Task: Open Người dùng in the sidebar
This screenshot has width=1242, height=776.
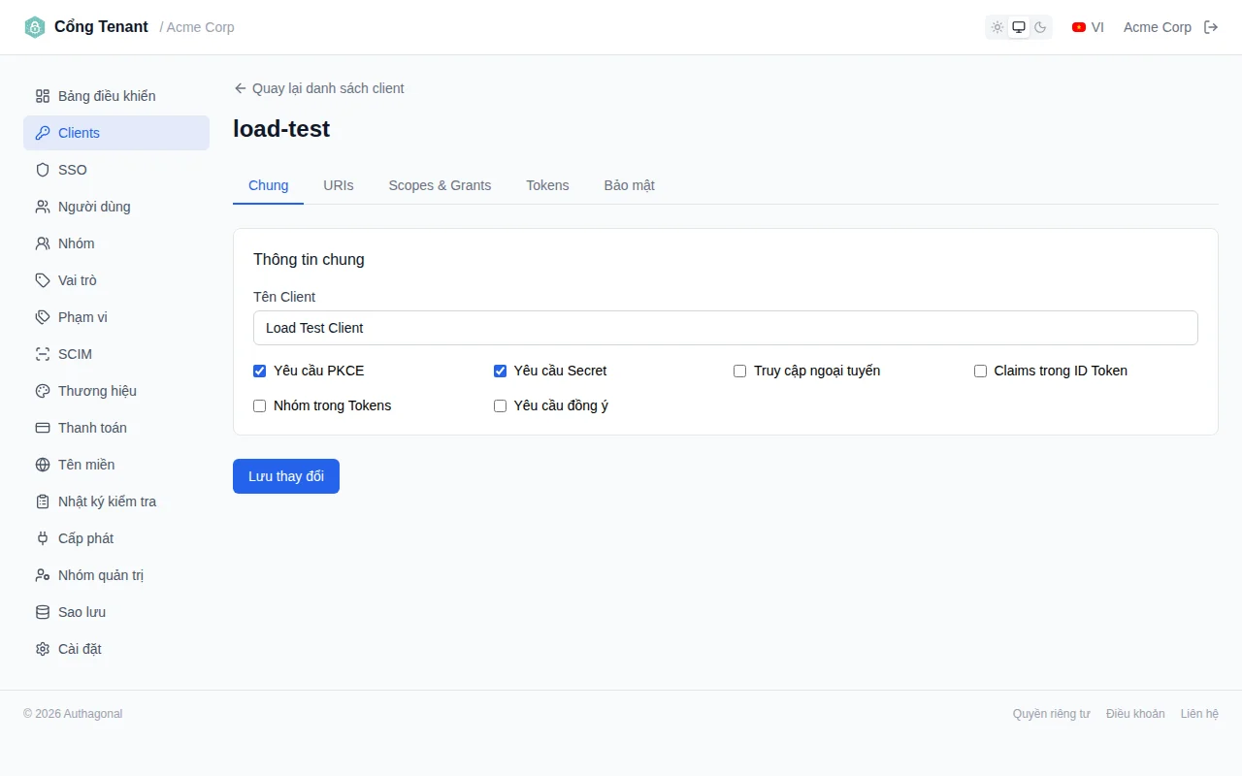Action: 116,207
